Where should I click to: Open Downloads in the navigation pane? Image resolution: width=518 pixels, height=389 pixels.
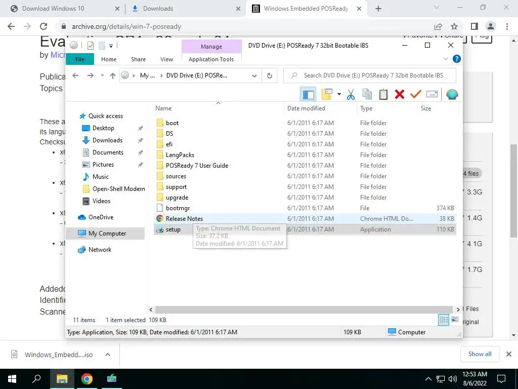pos(107,140)
